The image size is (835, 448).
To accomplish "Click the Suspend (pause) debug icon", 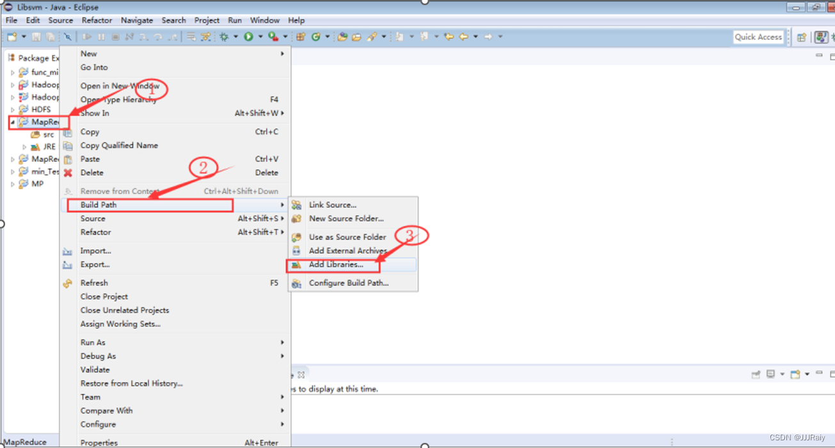I will 101,36.
